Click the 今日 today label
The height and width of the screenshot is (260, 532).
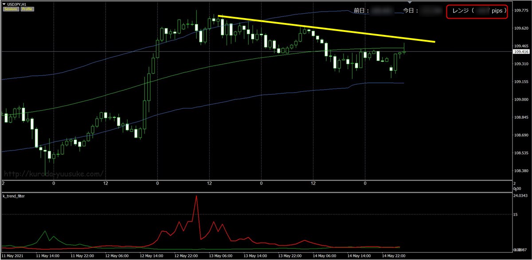coord(411,10)
